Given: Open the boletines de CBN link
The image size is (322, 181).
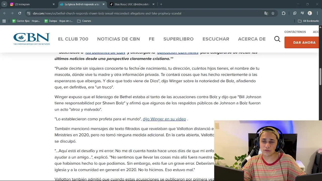Looking at the screenshot, I should pos(105,52).
